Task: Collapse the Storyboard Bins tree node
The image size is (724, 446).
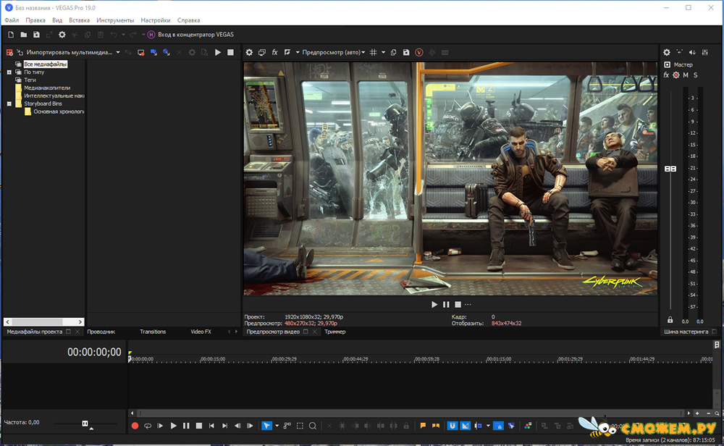Action: point(9,104)
